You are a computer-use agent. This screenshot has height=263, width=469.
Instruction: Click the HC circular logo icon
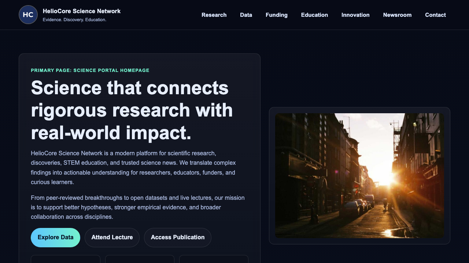[x=28, y=15]
